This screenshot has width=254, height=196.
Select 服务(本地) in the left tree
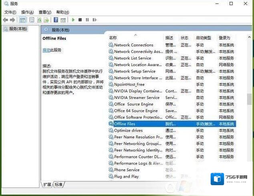tap(18, 29)
